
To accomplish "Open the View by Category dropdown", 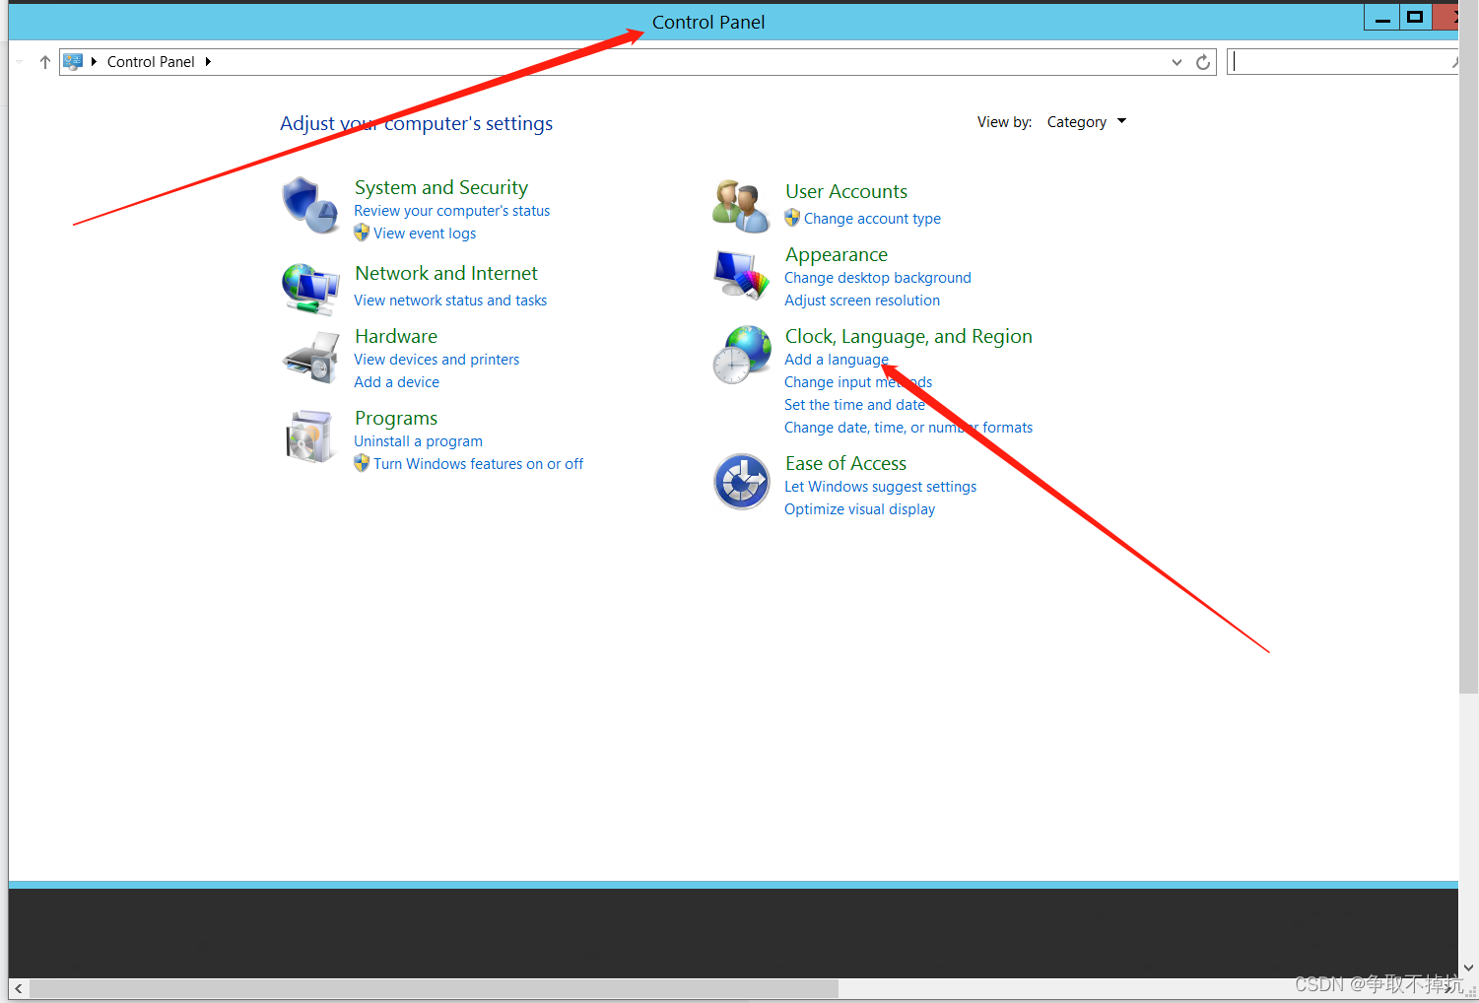I will click(1086, 122).
